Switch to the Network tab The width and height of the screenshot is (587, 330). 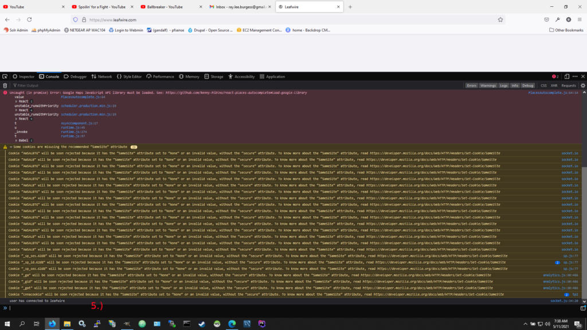(x=101, y=76)
